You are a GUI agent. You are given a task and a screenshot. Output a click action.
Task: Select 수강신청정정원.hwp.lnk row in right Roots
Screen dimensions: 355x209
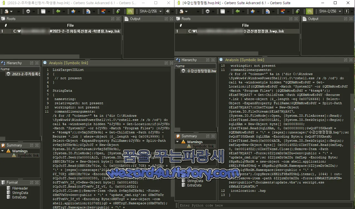(x=237, y=31)
